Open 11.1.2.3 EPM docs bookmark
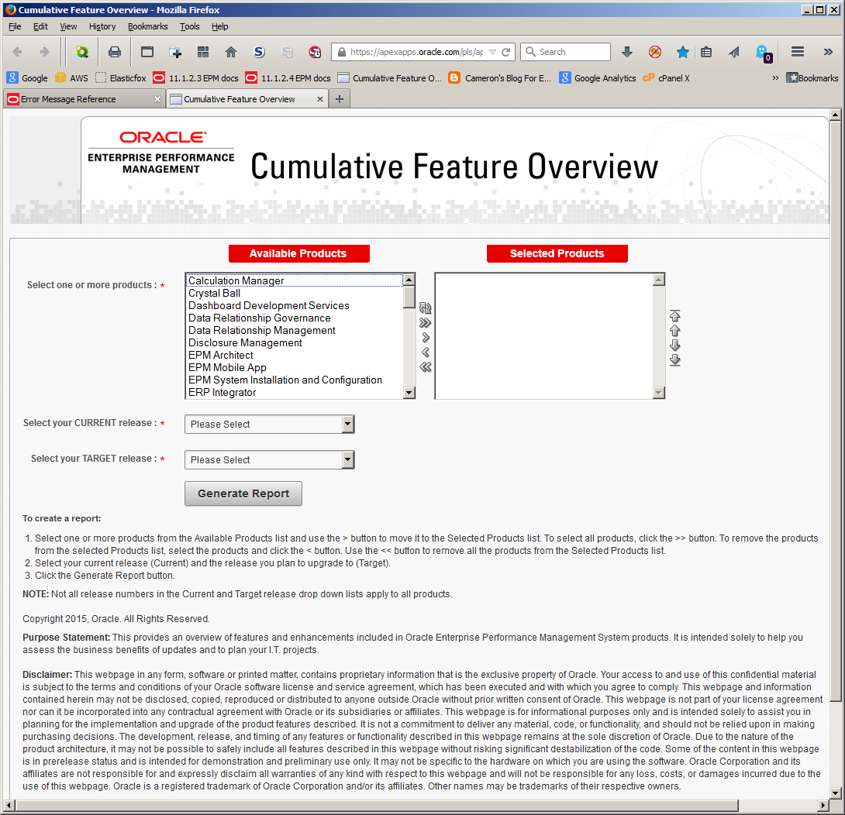 (195, 78)
